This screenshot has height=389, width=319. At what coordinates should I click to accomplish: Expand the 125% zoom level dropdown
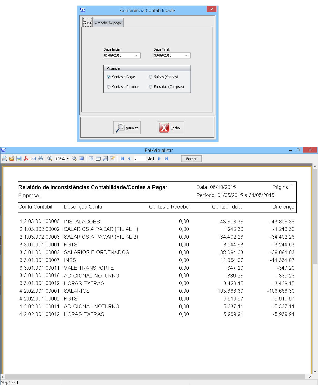(68, 159)
